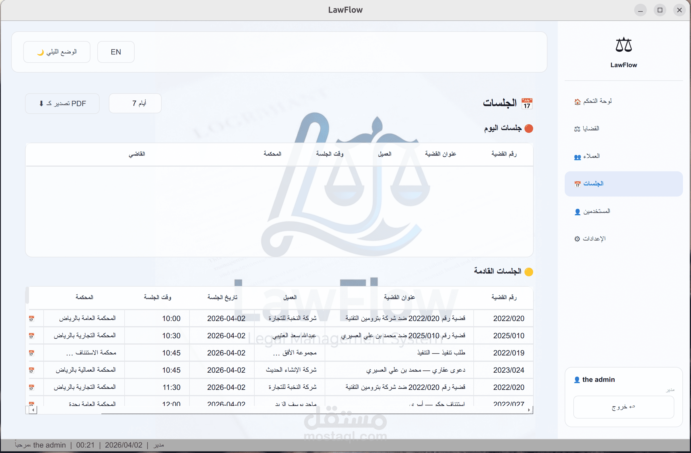Viewport: 691px width, 453px height.
Task: Open المستخدمين users section
Action: (592, 211)
